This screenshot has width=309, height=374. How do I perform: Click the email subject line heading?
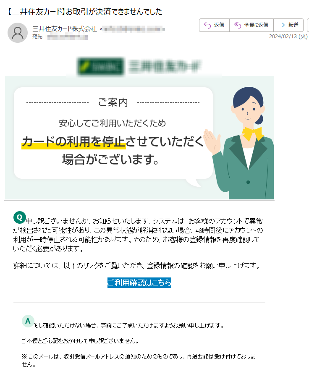pyautogui.click(x=84, y=11)
